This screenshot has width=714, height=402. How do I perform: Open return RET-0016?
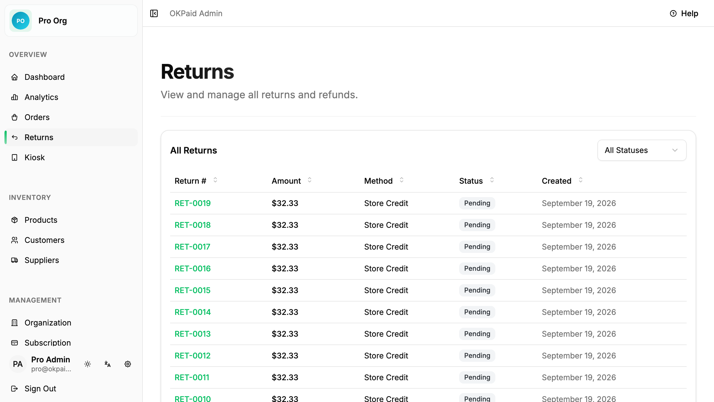192,269
